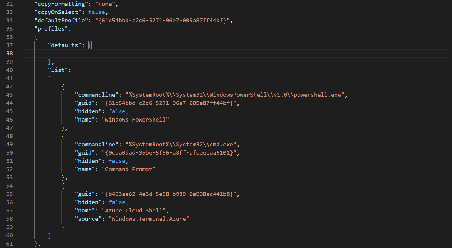Click the "list" key on line 40

[x=58, y=70]
